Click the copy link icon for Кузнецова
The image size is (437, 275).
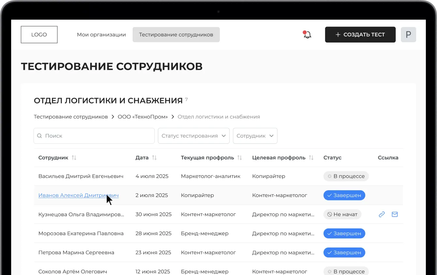[x=382, y=214]
